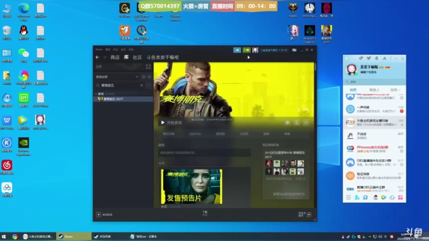
Task: Open the Microsoft Edge desktop icon
Action: pos(23,11)
